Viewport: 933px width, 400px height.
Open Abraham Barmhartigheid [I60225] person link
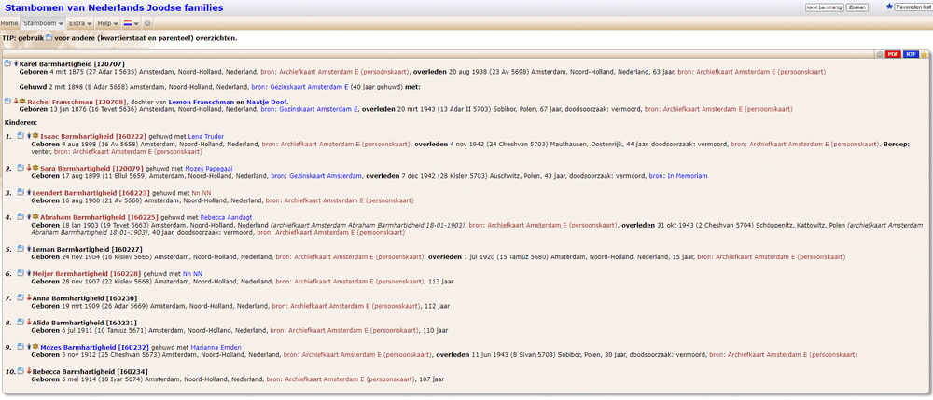(100, 217)
